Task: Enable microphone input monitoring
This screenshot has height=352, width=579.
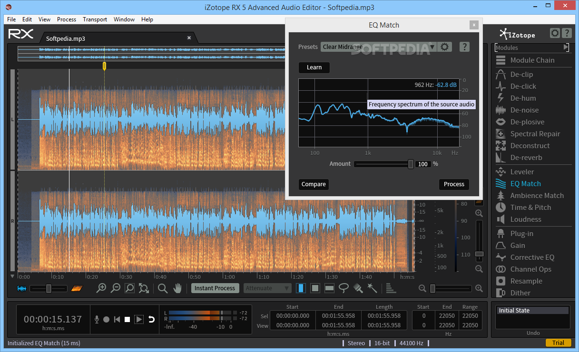Action: (x=97, y=320)
